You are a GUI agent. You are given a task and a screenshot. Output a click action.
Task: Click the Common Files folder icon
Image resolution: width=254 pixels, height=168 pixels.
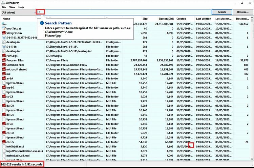point(4,65)
